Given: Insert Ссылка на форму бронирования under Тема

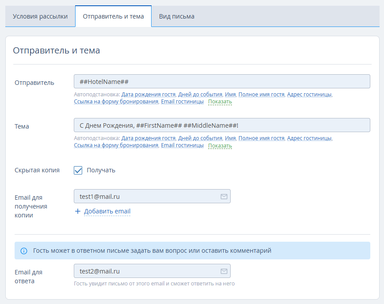Looking at the screenshot, I should (x=116, y=145).
